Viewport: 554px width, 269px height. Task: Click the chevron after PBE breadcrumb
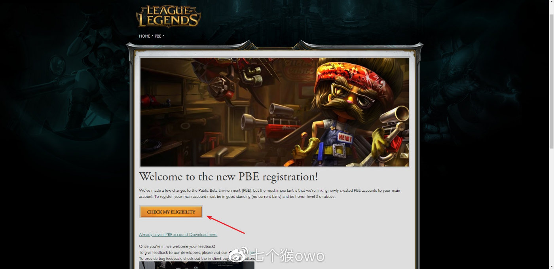coord(163,36)
